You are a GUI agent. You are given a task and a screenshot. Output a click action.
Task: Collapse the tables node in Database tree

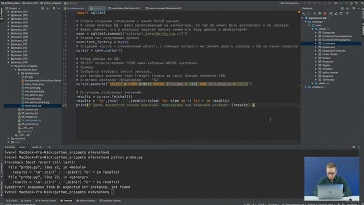[x=312, y=29]
